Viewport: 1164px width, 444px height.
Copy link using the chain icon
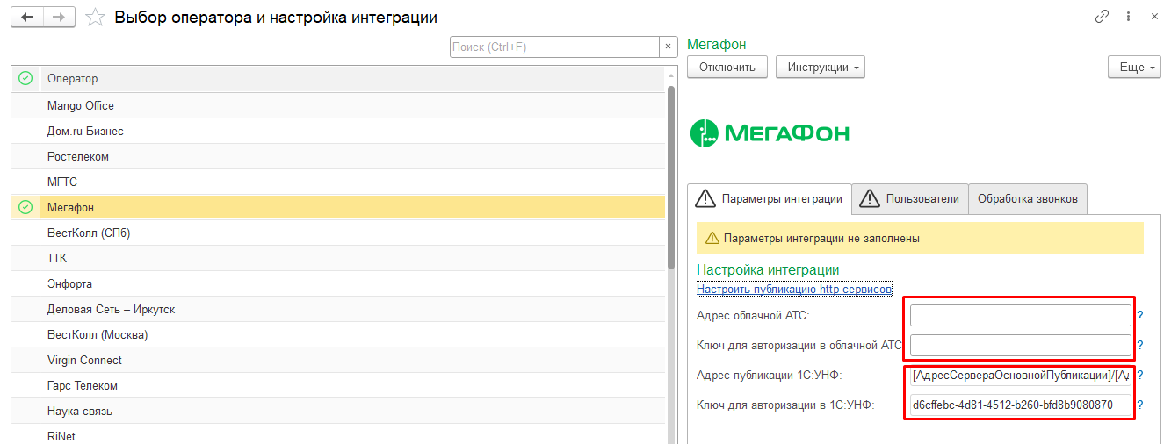(1102, 17)
